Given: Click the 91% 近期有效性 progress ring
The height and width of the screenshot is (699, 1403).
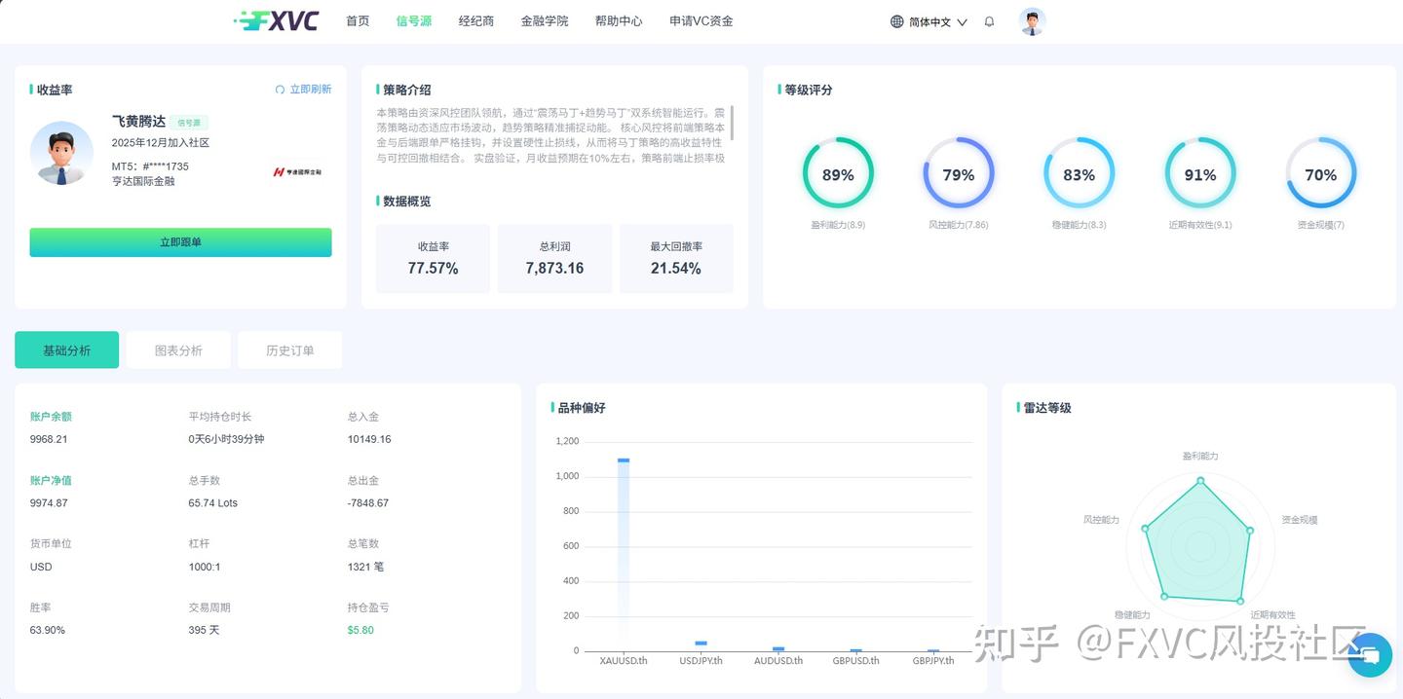Looking at the screenshot, I should tap(1200, 174).
